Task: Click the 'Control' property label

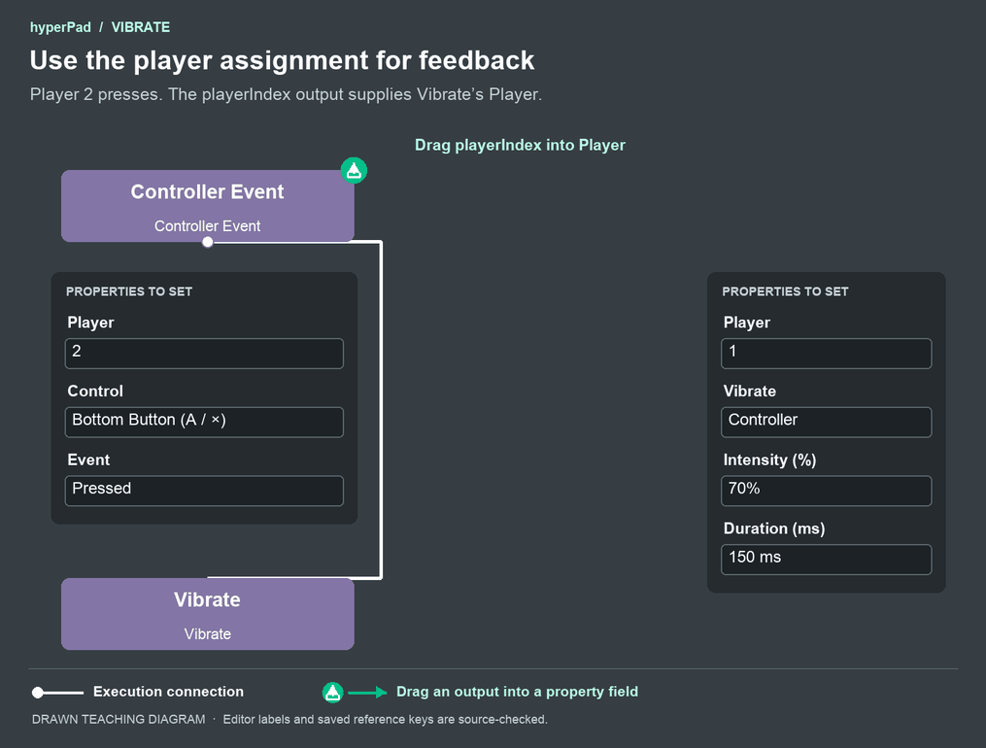Action: pyautogui.click(x=95, y=391)
